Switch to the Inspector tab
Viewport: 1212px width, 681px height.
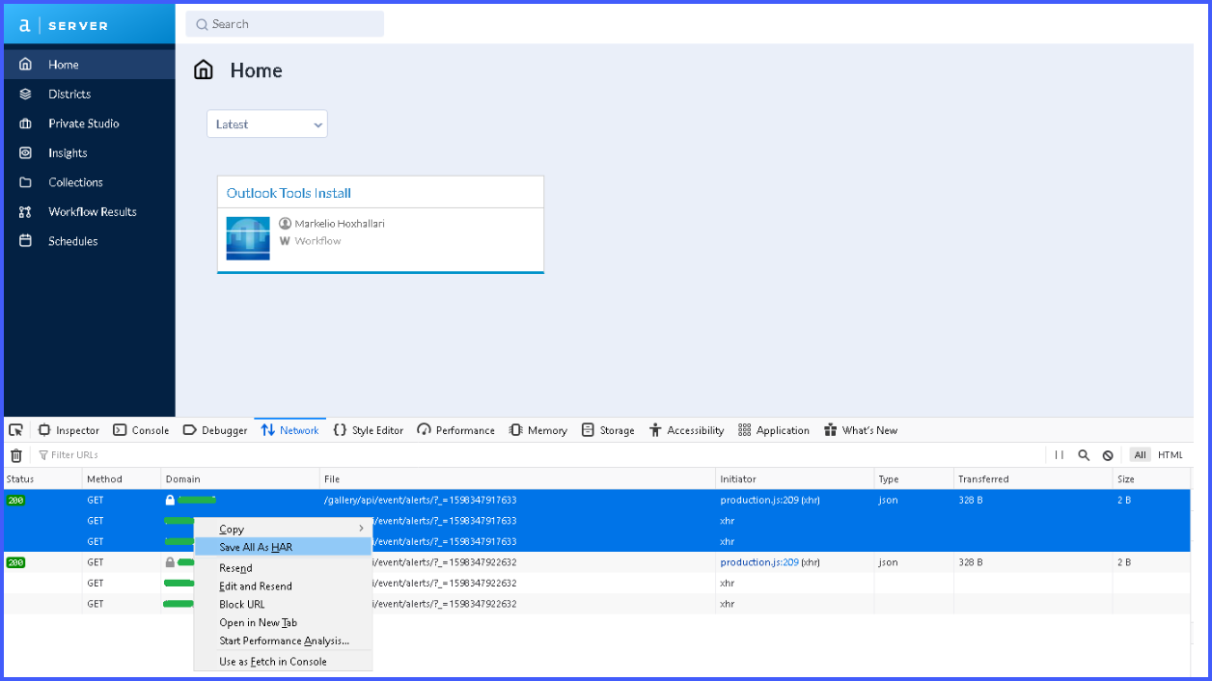[69, 430]
